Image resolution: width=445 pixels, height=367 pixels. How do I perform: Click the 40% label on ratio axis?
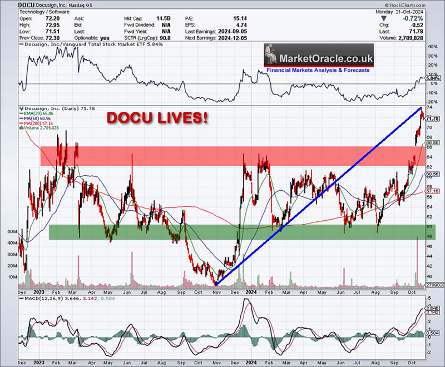point(433,47)
